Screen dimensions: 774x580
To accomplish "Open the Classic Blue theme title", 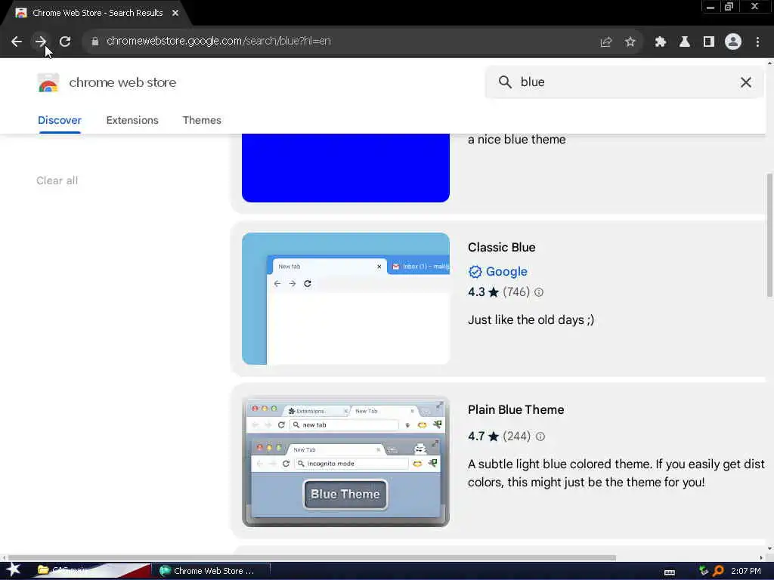I will [x=502, y=247].
